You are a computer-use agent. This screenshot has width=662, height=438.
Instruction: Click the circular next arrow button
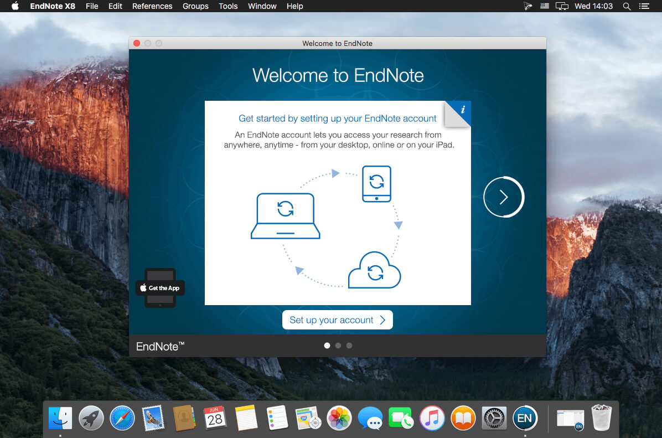[x=503, y=197]
